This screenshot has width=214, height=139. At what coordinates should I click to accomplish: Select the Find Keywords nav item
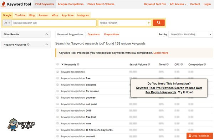pos(45,4)
